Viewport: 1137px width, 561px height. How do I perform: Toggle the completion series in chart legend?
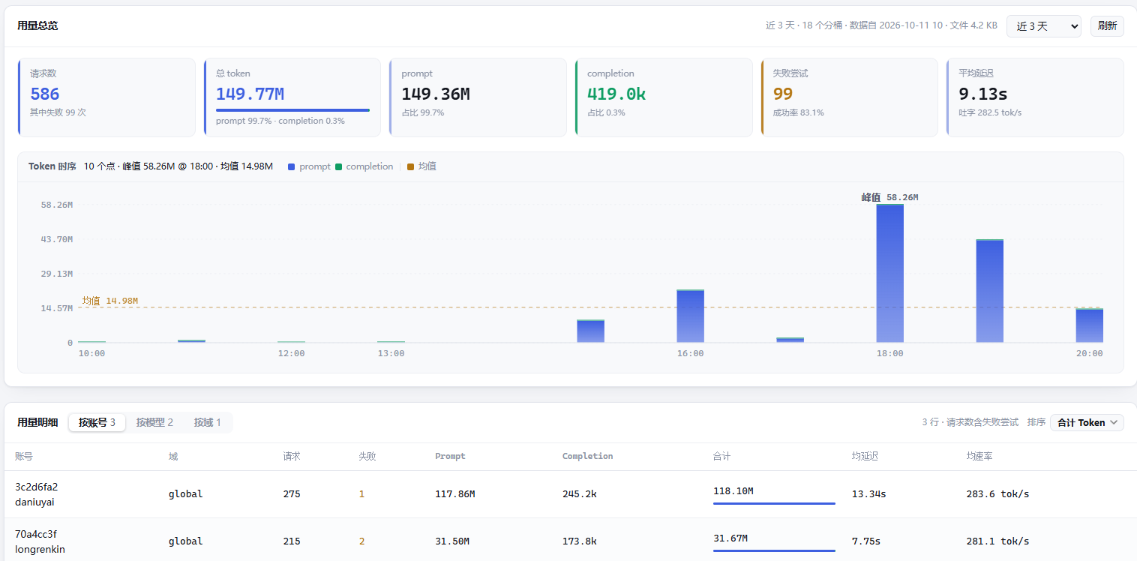coord(364,166)
